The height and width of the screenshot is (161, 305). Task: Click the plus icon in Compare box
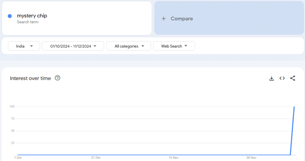pyautogui.click(x=164, y=19)
